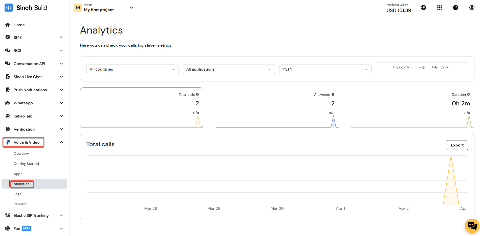
Task: Select the Verification shield icon
Action: click(8, 129)
